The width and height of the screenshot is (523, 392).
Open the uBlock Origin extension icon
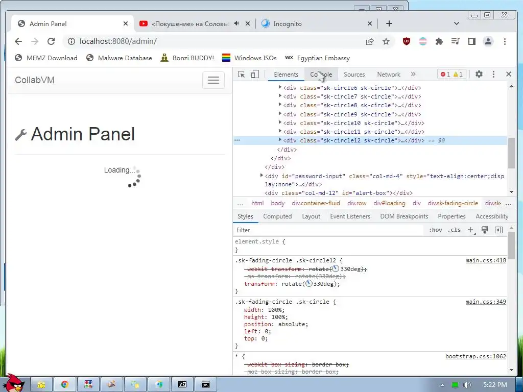pyautogui.click(x=406, y=41)
